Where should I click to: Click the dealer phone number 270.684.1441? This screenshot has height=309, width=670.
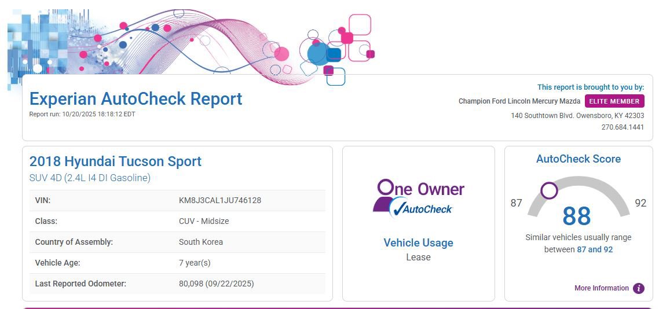[x=623, y=127]
